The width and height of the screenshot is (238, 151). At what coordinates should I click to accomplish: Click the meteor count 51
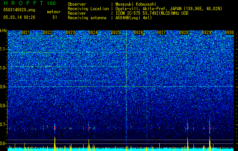pos(55,17)
